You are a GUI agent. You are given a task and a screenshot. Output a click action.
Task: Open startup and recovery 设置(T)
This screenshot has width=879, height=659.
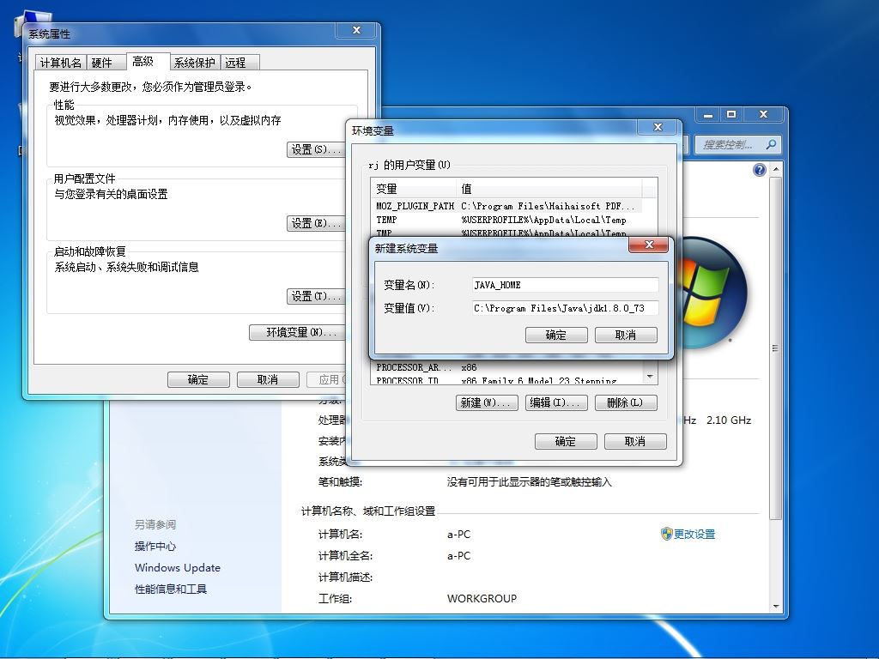[316, 296]
